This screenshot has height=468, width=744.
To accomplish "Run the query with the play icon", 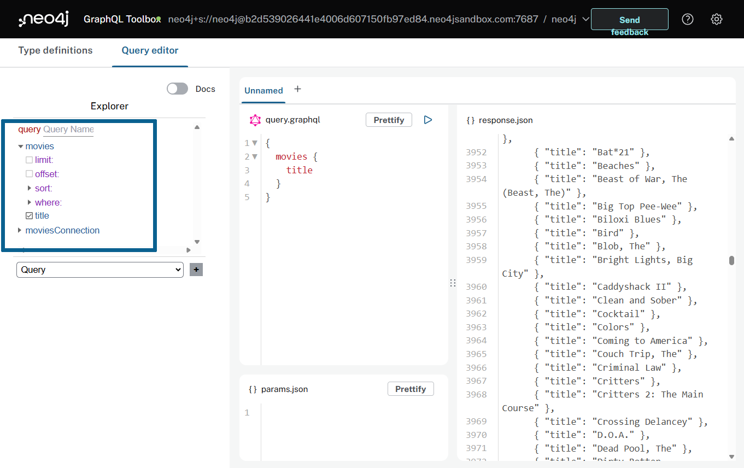I will coord(428,120).
